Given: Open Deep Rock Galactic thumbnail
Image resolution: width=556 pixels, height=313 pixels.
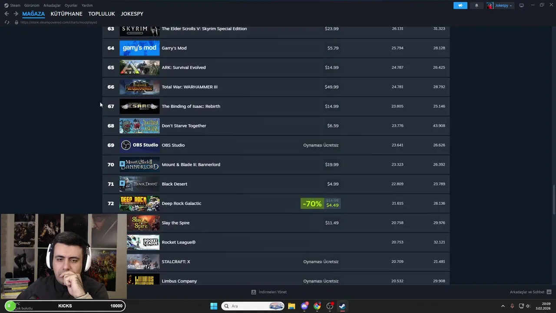Looking at the screenshot, I should click(139, 203).
